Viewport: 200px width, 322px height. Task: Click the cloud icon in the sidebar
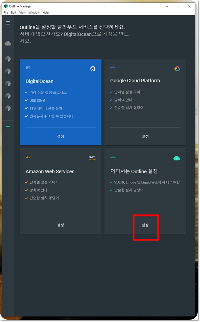(x=8, y=43)
